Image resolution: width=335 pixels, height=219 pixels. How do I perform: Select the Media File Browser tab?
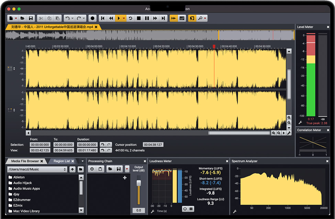point(25,161)
